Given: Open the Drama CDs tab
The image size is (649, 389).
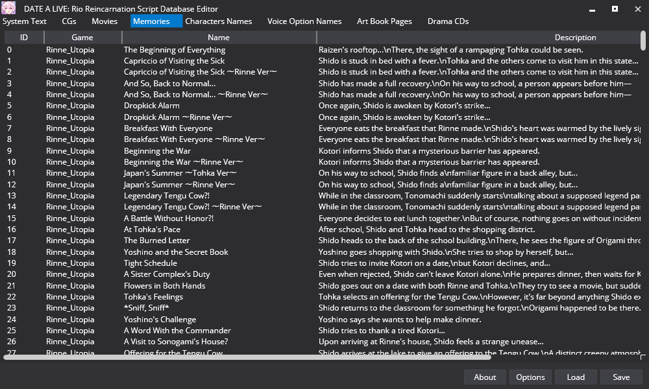Looking at the screenshot, I should click(x=448, y=21).
